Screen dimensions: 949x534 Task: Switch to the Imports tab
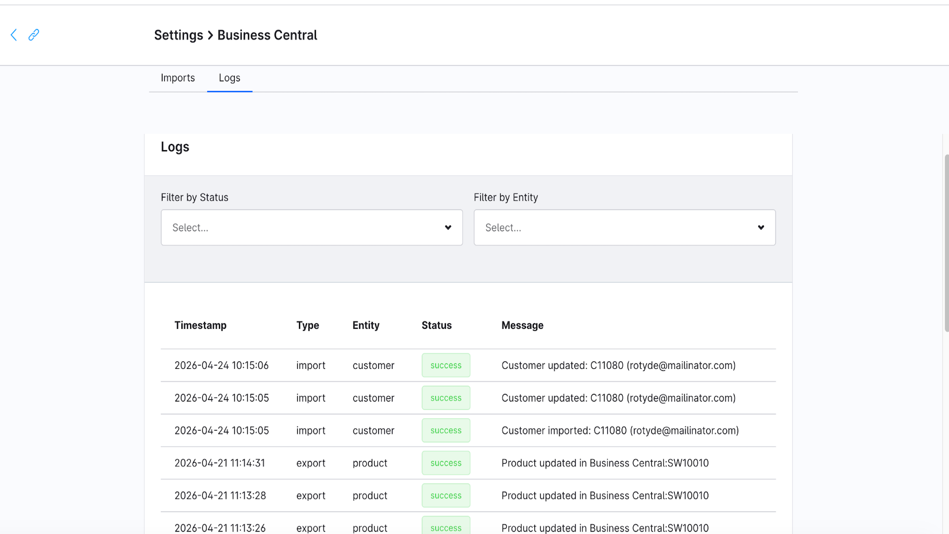(177, 78)
